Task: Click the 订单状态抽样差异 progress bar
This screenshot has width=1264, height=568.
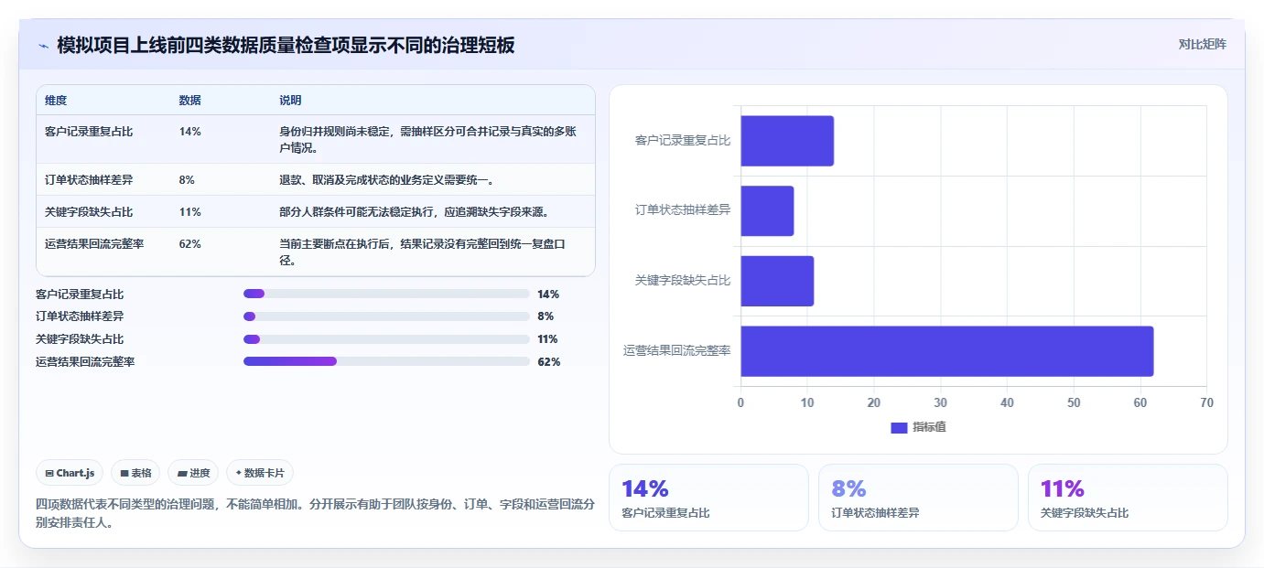Action: 386,316
